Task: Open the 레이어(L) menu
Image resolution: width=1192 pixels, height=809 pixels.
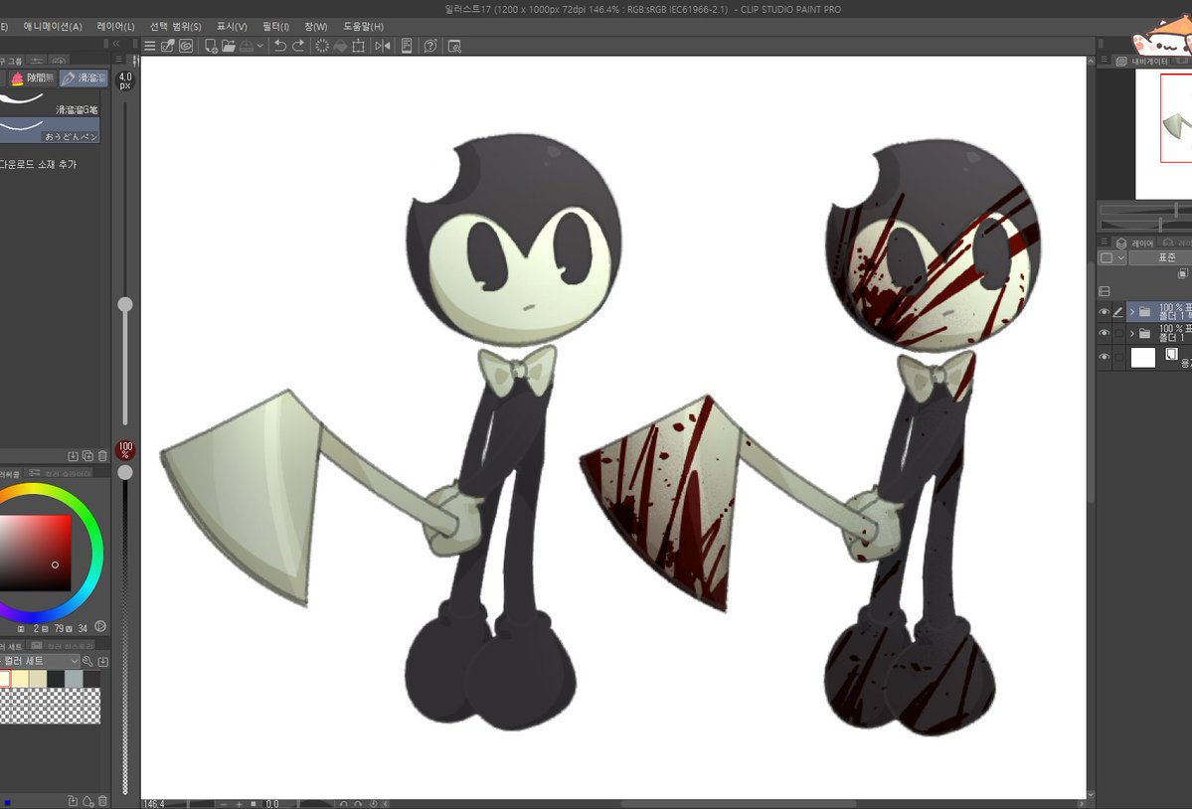Action: tap(115, 27)
